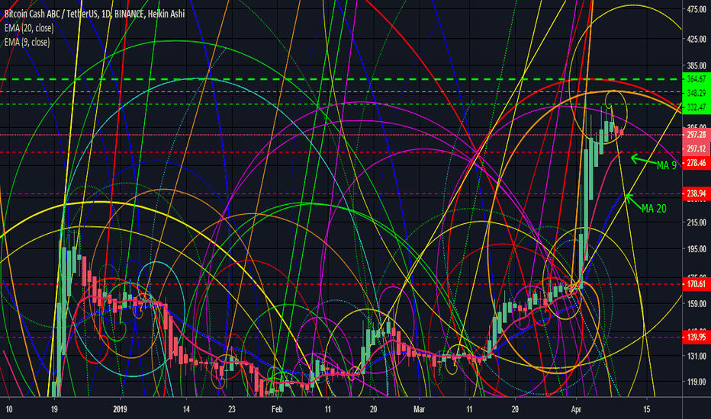The height and width of the screenshot is (419, 711).
Task: Click the Bitcoin Cash ABC / TetherUS chart title
Action: click(95, 14)
